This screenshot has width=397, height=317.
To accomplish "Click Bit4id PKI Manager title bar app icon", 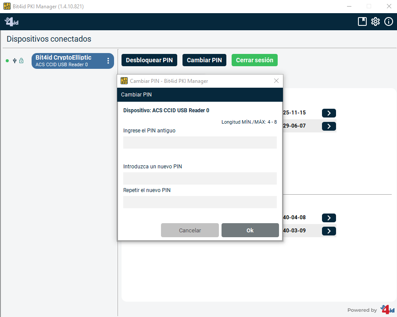I will click(7, 6).
